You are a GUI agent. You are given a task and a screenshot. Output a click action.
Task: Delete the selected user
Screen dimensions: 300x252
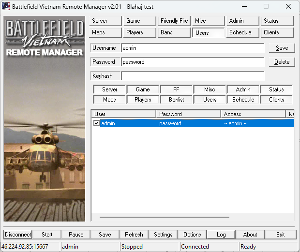tap(282, 62)
